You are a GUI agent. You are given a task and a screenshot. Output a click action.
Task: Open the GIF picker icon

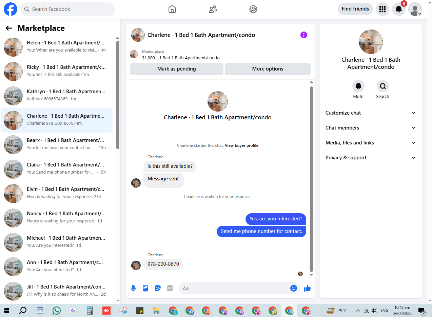point(170,288)
